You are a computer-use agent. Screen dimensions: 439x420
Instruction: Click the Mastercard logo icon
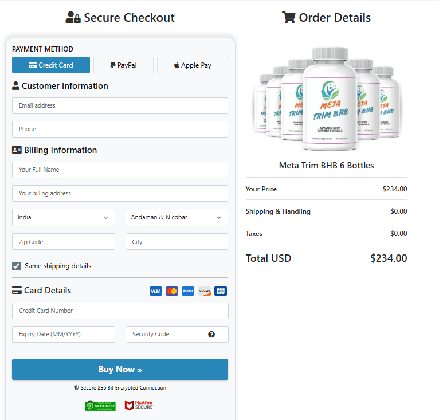tap(172, 291)
